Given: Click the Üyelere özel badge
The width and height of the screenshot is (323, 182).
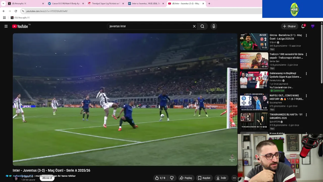Looking at the screenshot, I should tap(277, 91).
